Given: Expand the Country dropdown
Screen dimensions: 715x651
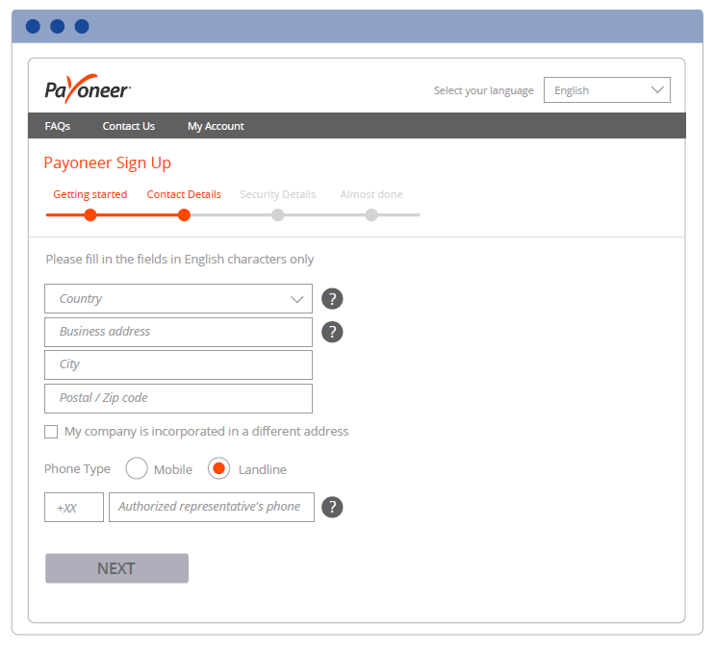Looking at the screenshot, I should 178,299.
